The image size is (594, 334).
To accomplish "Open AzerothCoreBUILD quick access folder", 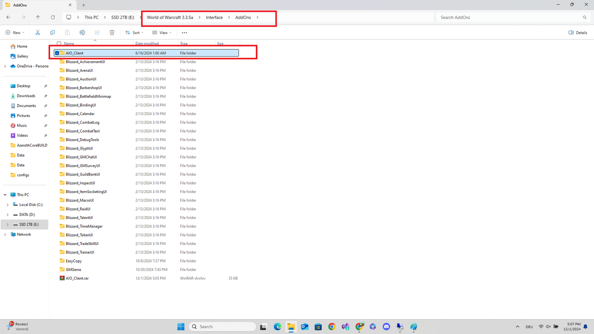I will pos(29,145).
